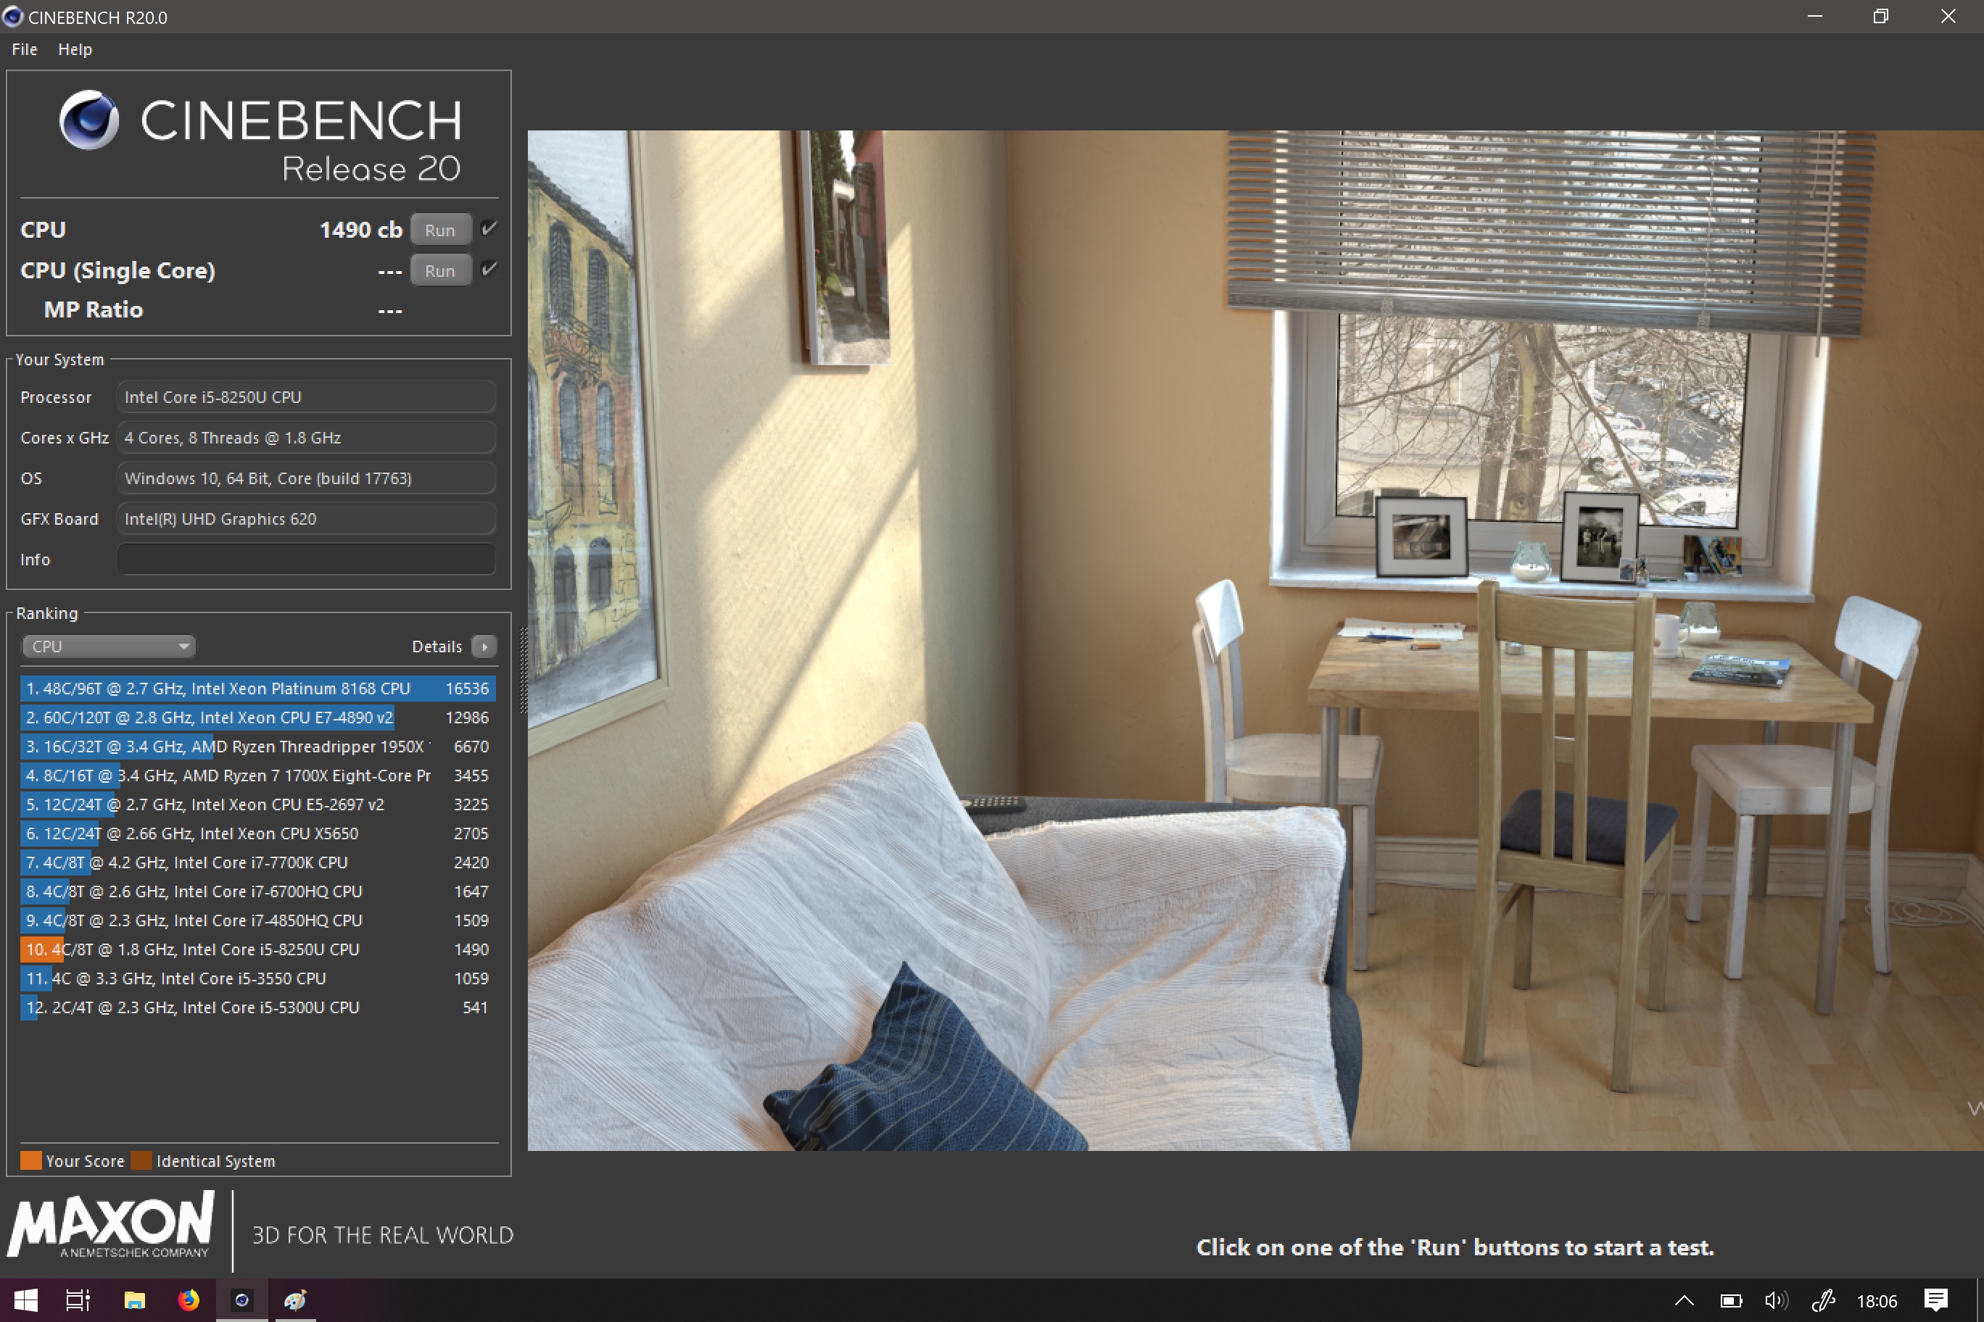Open the CPU ranking dropdown

pyautogui.click(x=108, y=646)
